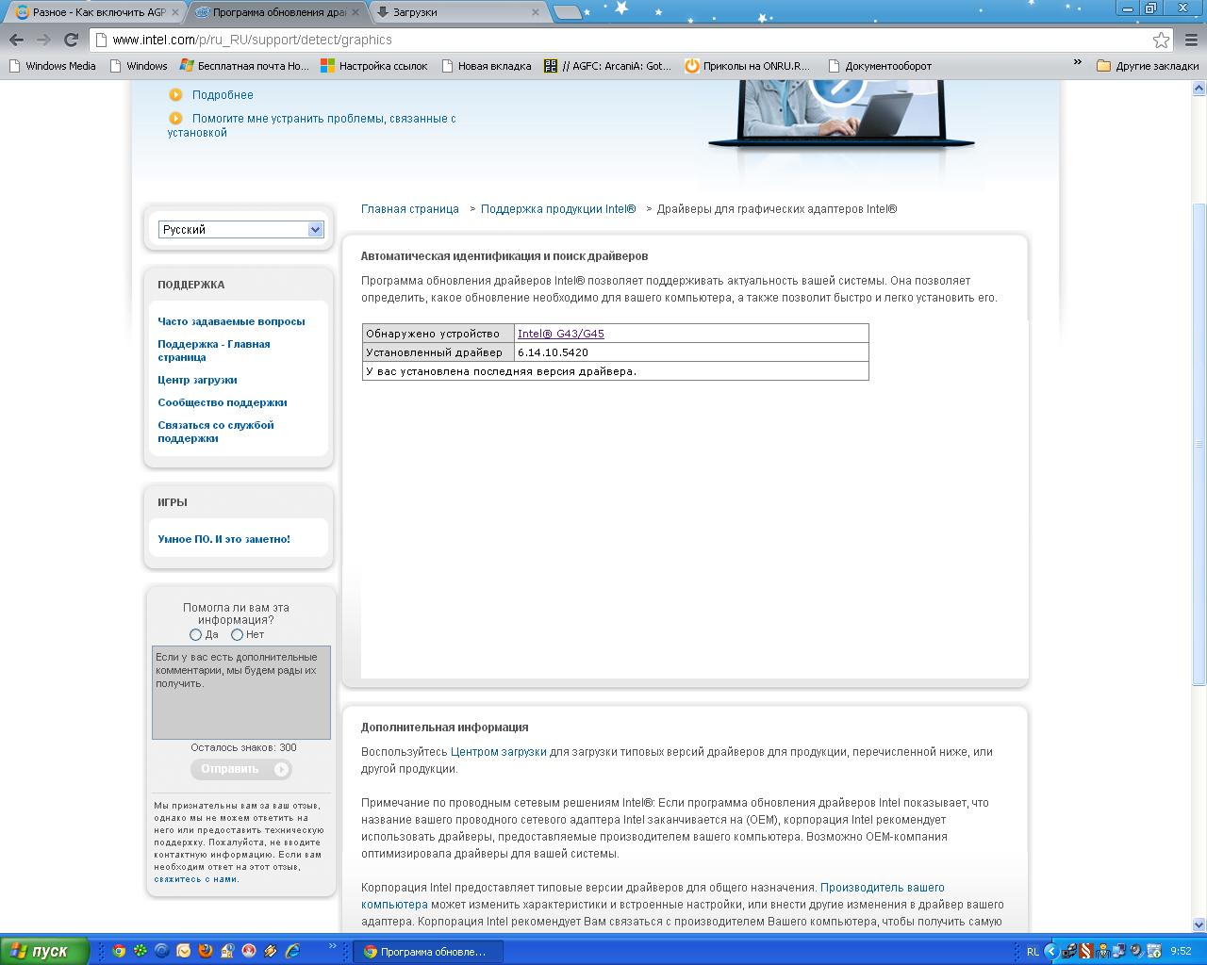
Task: Switch to the Загрузки tab
Action: 456,12
